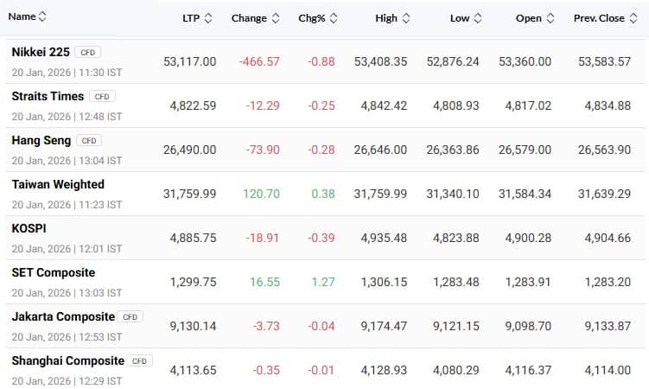
Task: Sort by the High column arrows
Action: pyautogui.click(x=406, y=18)
